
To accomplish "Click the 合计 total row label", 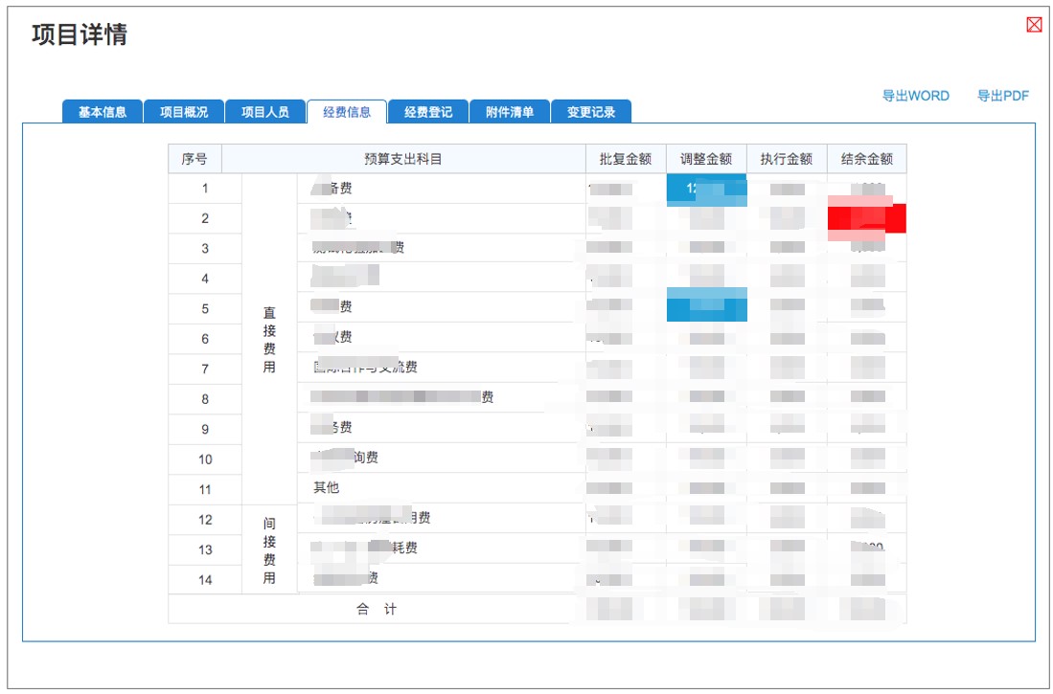I will point(376,609).
